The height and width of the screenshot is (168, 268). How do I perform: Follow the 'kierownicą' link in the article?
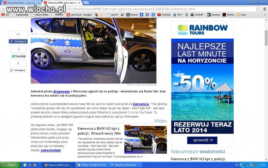pyautogui.click(x=141, y=104)
